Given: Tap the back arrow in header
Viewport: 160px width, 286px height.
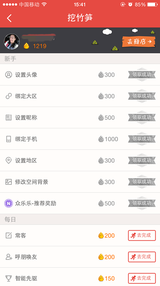Looking at the screenshot, I should pyautogui.click(x=9, y=18).
